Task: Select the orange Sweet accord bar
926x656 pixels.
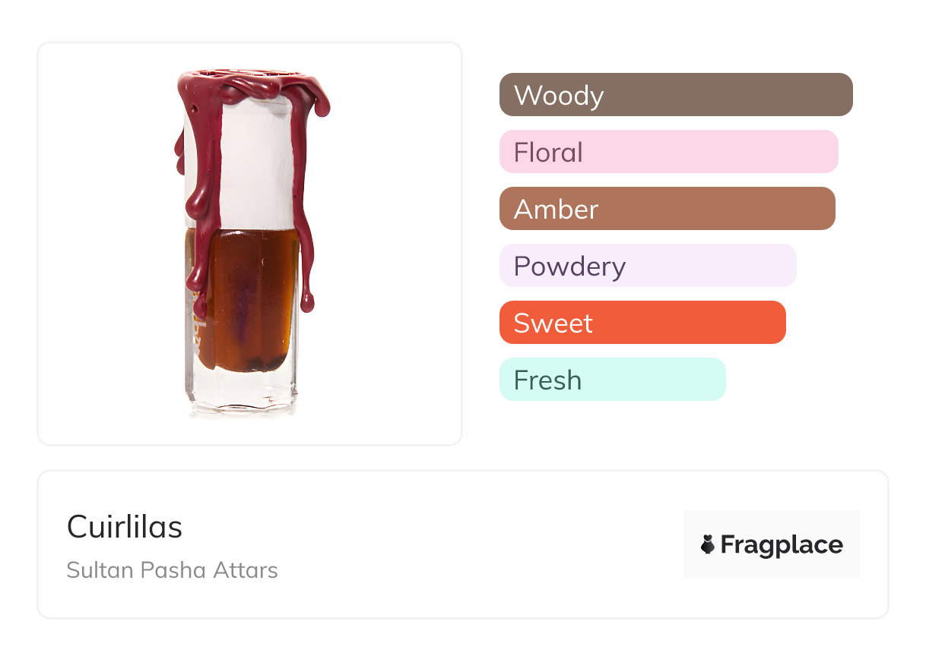Action: pos(642,323)
